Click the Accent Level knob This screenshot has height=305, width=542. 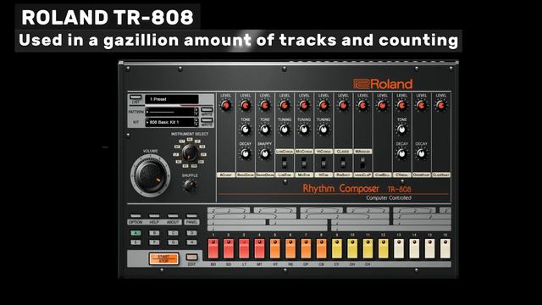click(226, 105)
